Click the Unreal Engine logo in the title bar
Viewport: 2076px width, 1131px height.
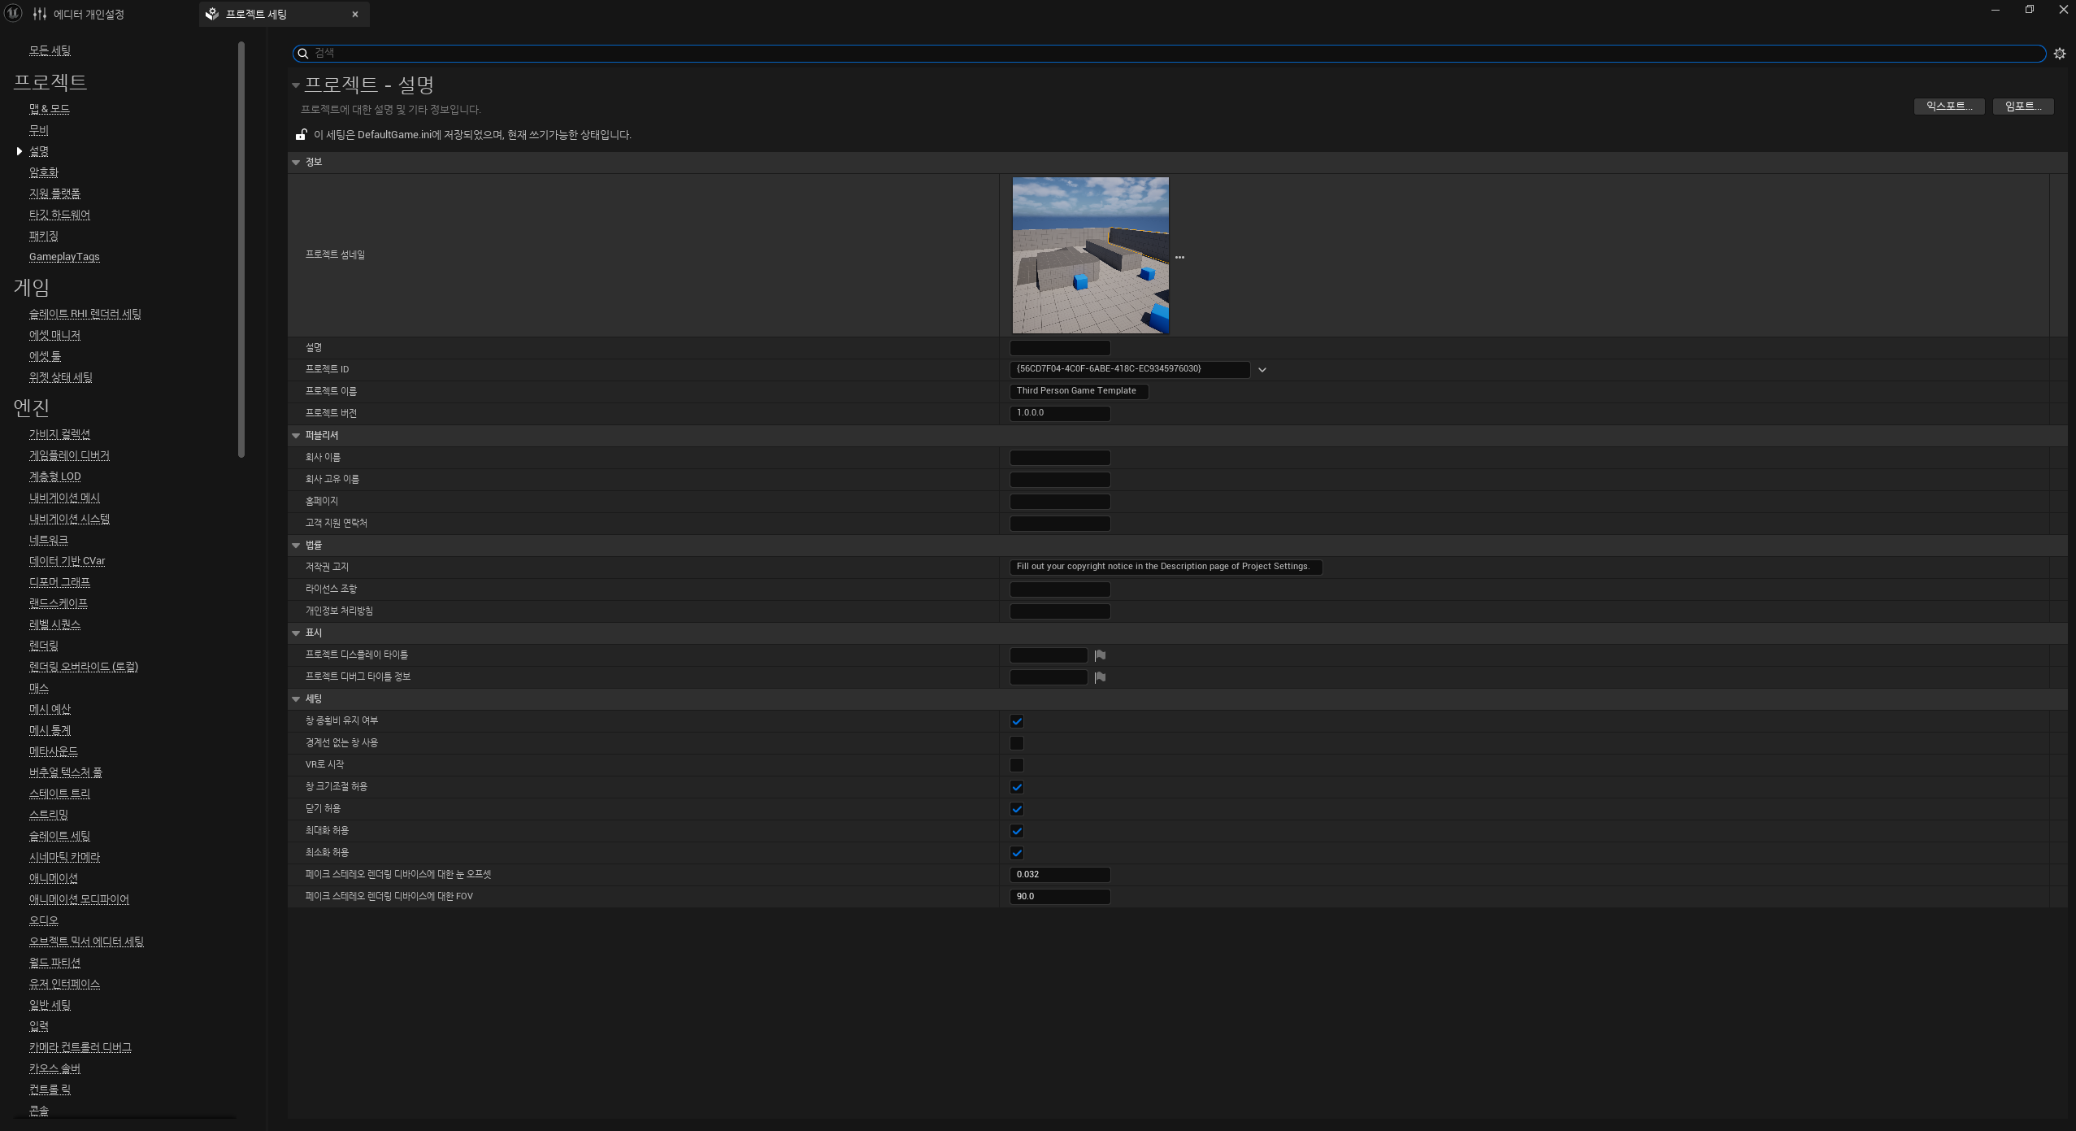(x=13, y=14)
